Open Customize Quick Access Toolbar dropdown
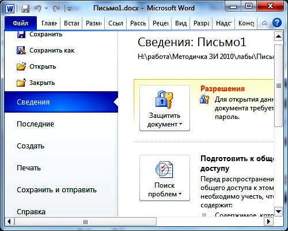Image resolution: width=288 pixels, height=231 pixels. point(69,9)
